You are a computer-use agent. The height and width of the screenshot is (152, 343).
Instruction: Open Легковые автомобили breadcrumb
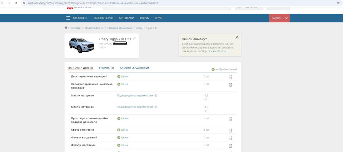click(120, 28)
